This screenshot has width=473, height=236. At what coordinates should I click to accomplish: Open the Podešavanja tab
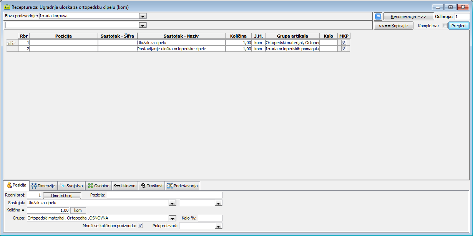pos(183,186)
